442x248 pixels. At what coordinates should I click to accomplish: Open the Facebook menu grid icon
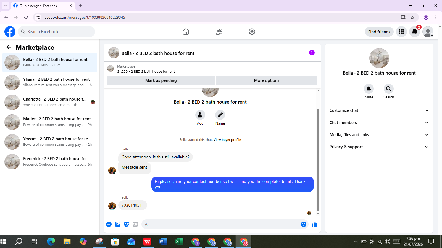click(401, 32)
